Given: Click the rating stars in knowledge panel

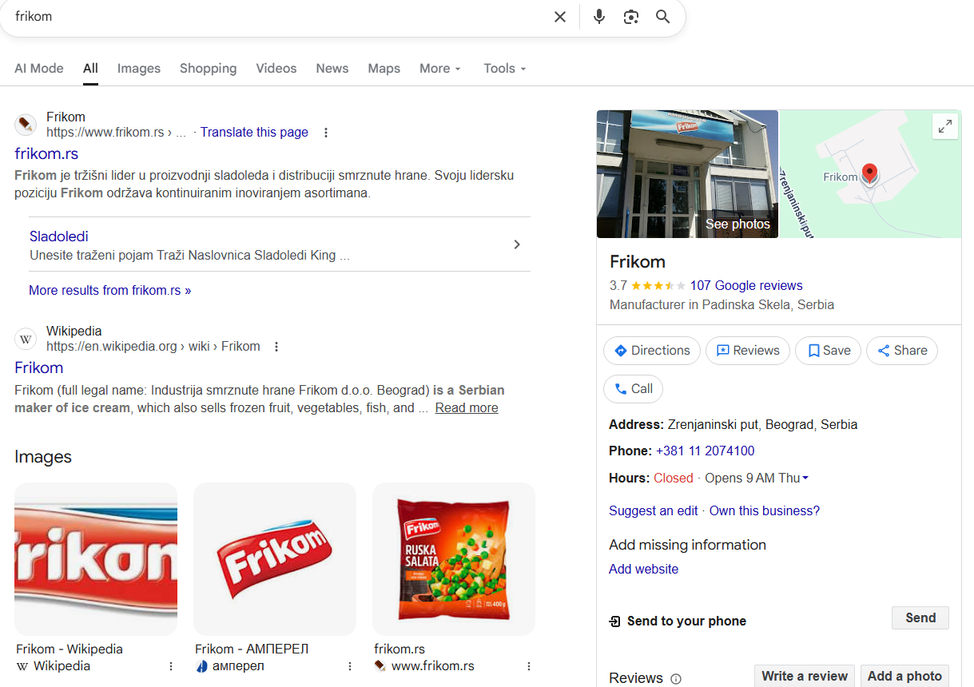Looking at the screenshot, I should [x=658, y=286].
